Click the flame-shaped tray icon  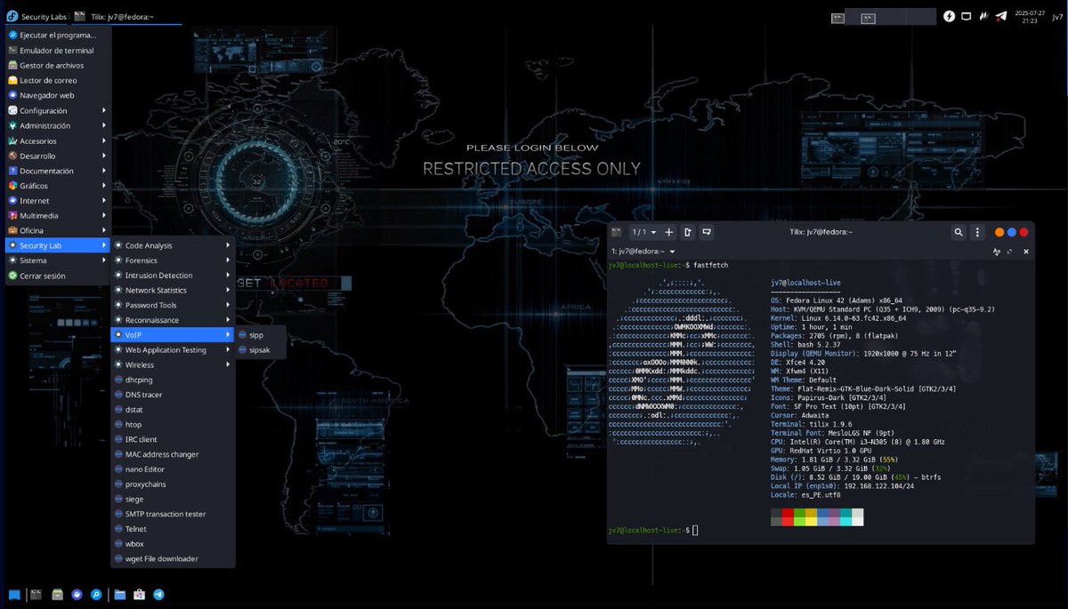984,16
